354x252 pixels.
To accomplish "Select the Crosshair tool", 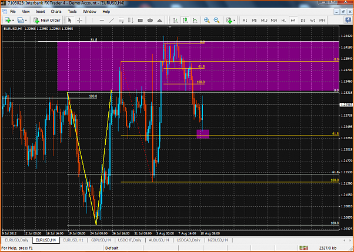I will click(x=79, y=21).
